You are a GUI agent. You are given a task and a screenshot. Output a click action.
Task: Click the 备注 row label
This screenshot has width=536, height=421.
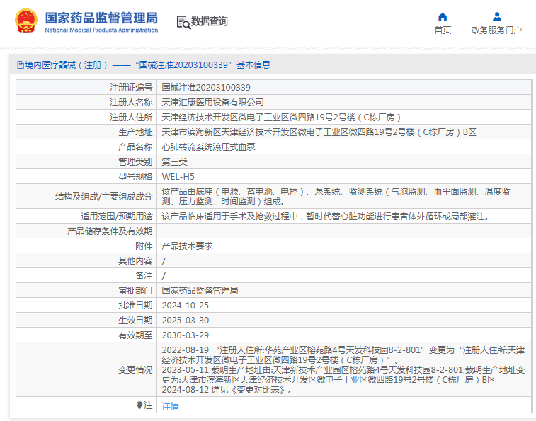[x=144, y=276]
